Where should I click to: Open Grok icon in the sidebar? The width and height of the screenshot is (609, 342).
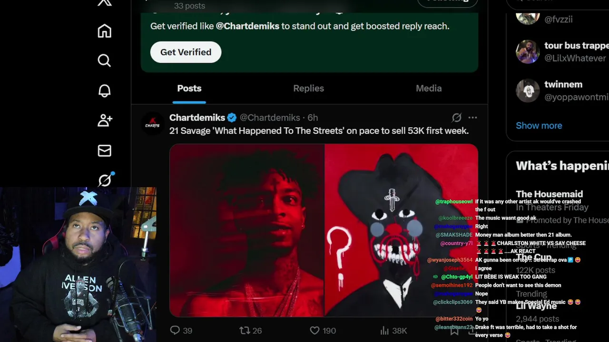[x=105, y=180]
